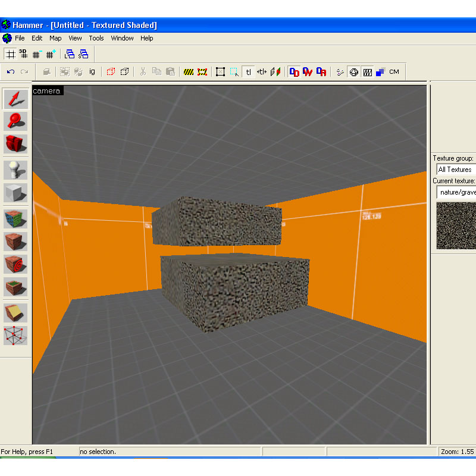
Task: Select the Selection arrow tool
Action: point(16,99)
